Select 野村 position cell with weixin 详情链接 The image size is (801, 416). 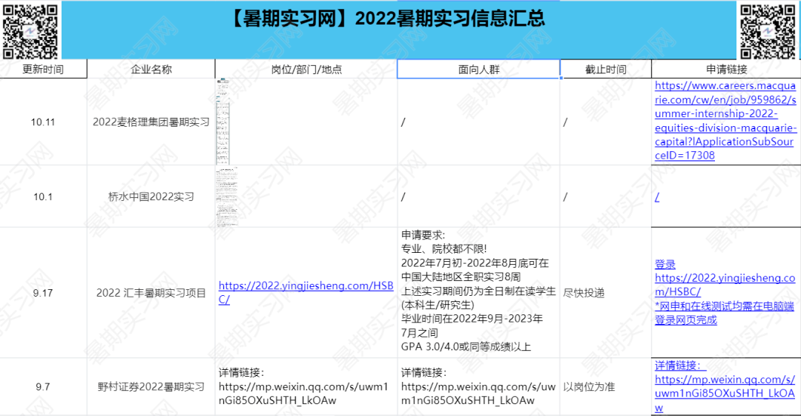click(x=306, y=387)
